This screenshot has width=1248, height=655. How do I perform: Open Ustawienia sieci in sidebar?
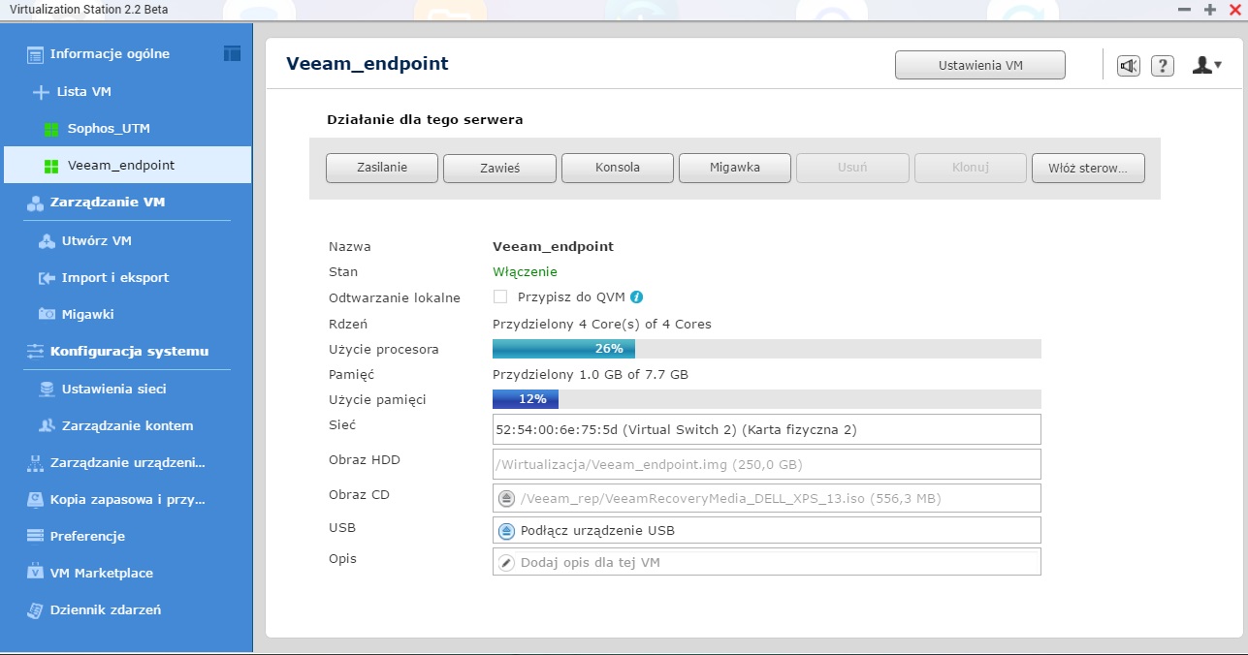[x=113, y=389]
